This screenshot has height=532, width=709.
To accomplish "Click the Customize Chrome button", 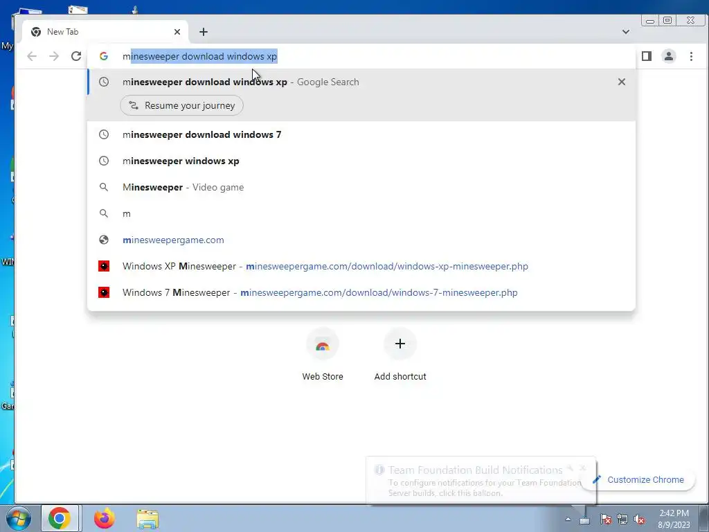I will click(639, 479).
